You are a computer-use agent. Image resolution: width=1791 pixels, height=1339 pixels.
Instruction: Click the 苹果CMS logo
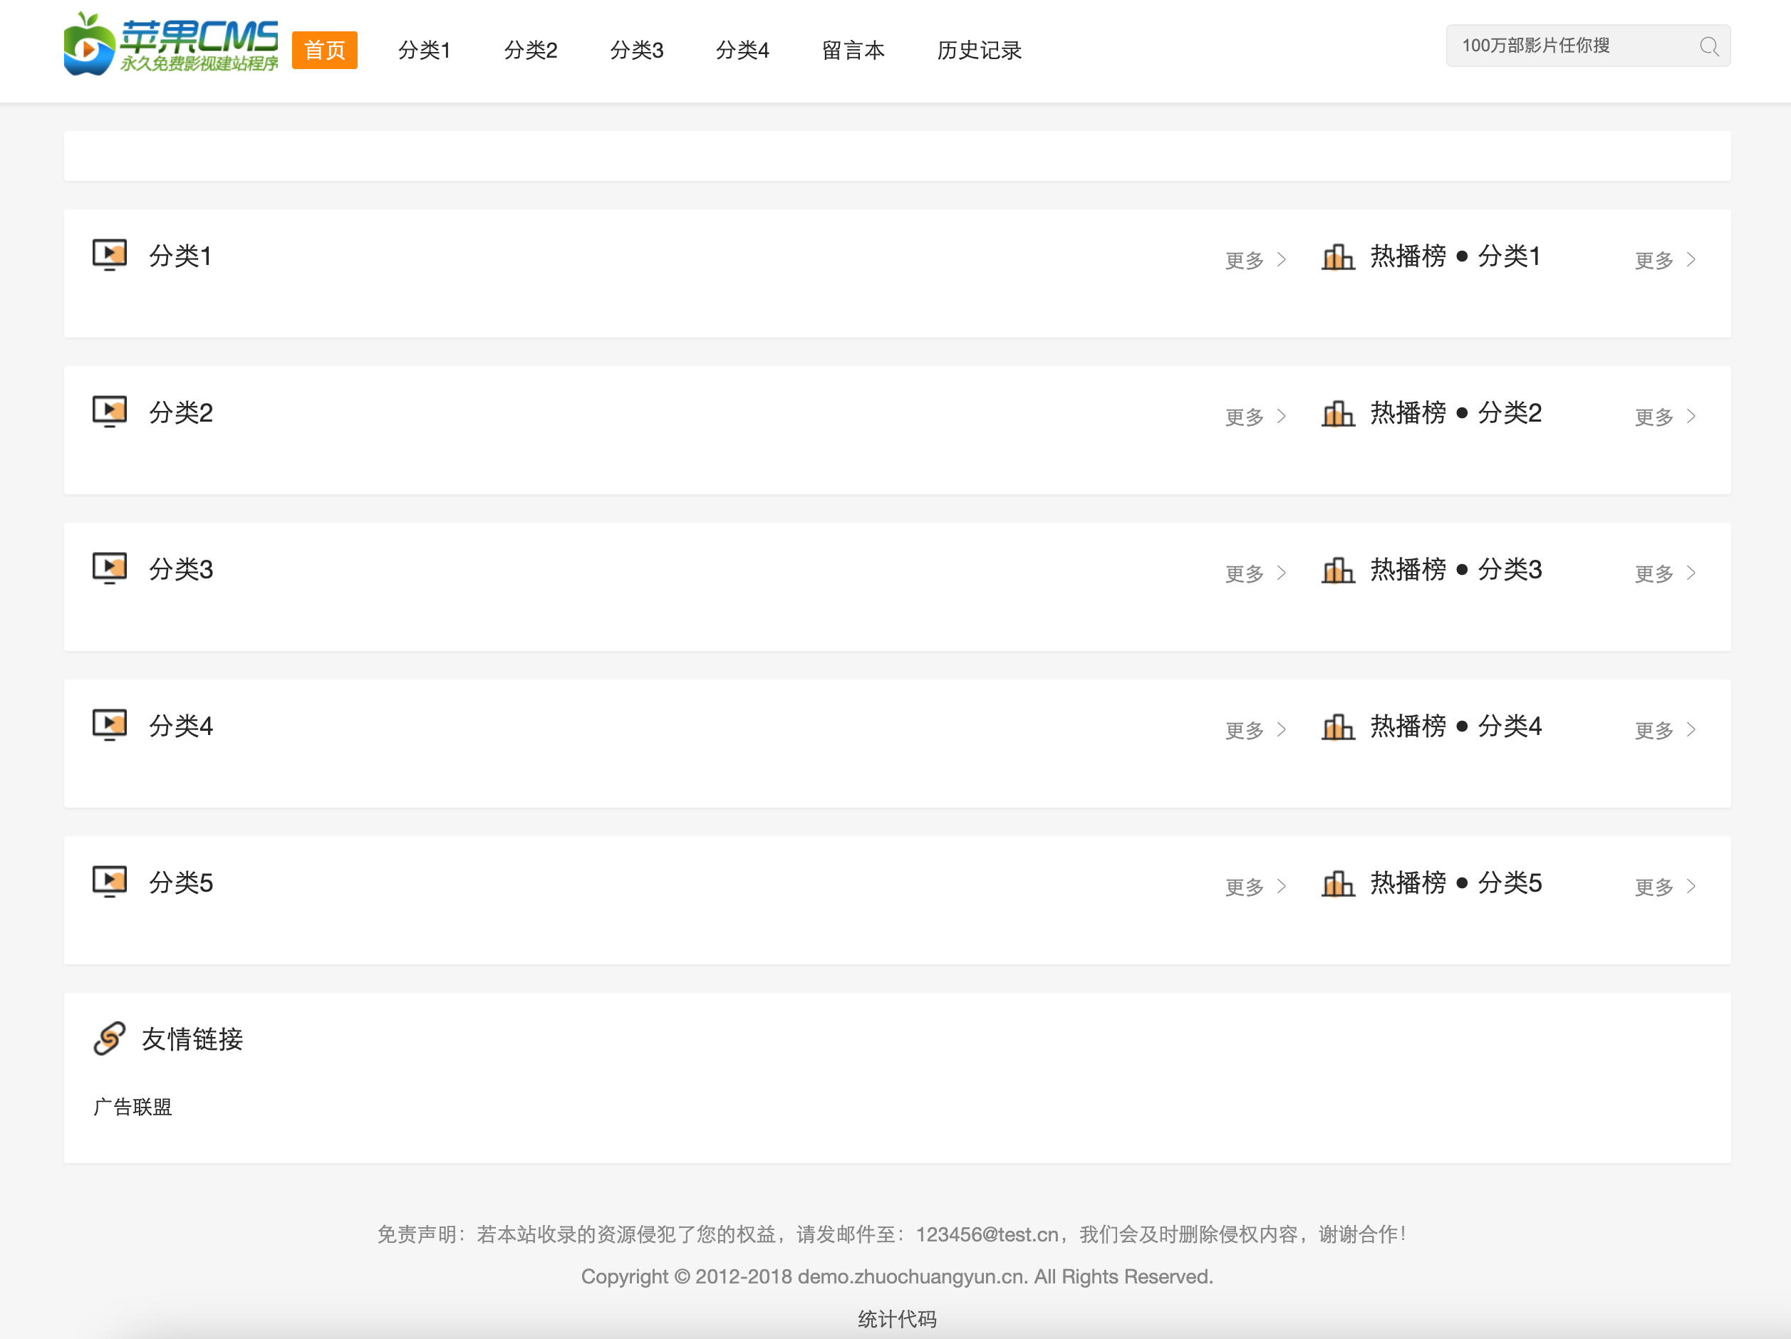[171, 43]
